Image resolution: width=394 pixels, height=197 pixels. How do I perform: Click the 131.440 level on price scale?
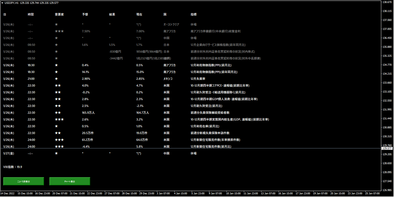point(387,119)
